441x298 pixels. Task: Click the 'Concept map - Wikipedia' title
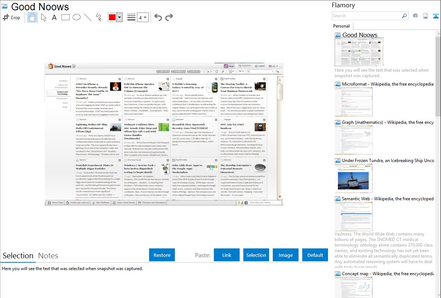click(388, 273)
